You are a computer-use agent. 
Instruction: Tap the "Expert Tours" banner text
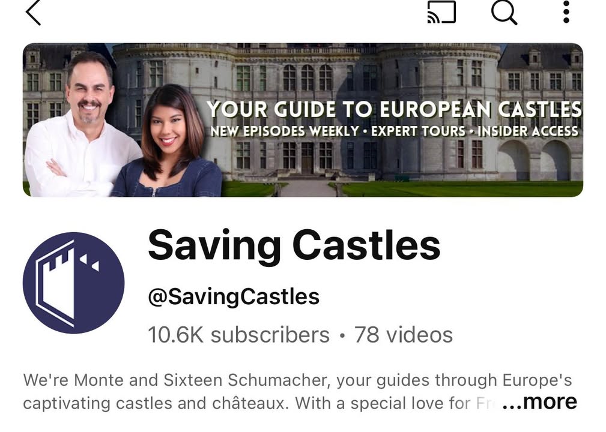[418, 131]
